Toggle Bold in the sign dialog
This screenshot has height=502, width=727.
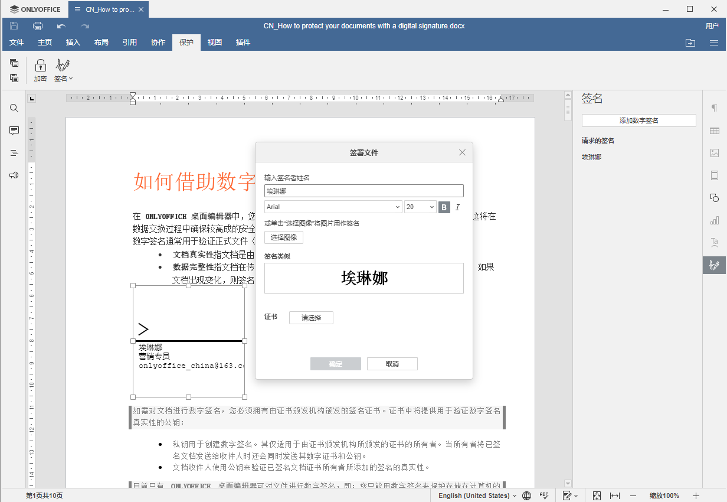(x=444, y=207)
